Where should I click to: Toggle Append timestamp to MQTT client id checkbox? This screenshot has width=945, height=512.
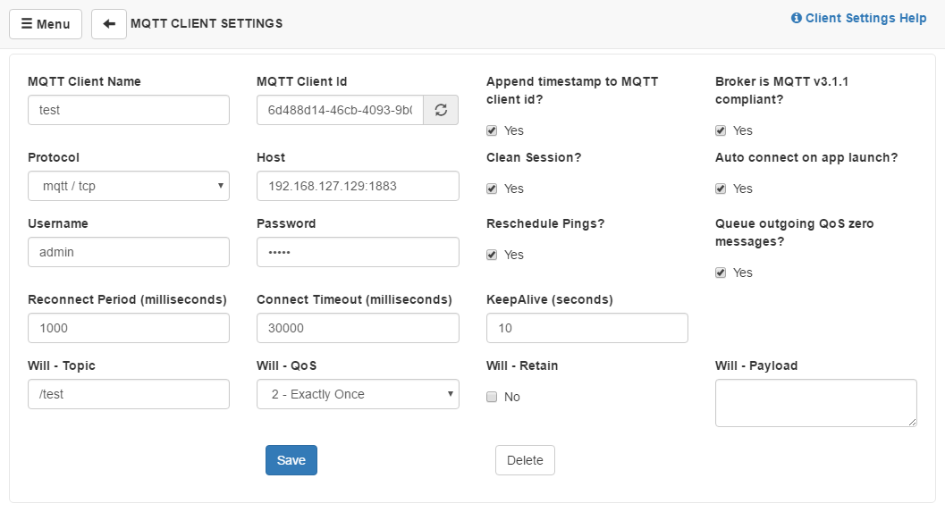point(492,130)
